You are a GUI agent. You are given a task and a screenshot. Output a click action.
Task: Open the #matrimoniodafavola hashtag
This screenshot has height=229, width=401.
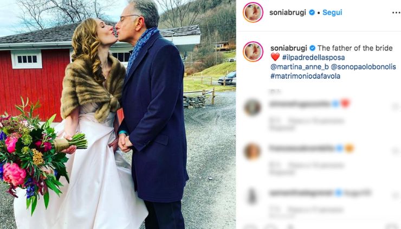[x=305, y=76]
